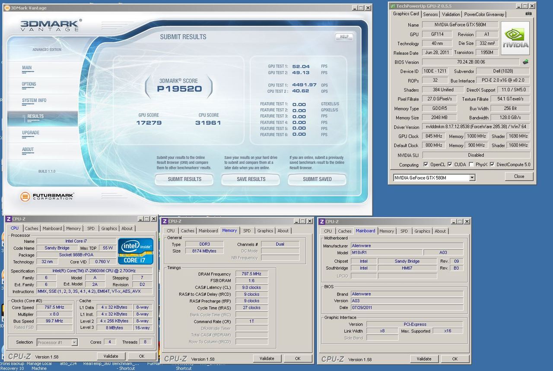Screen dimensions: 553x371
Task: Click the NVIDIA logo in GPU-Z
Action: click(515, 38)
